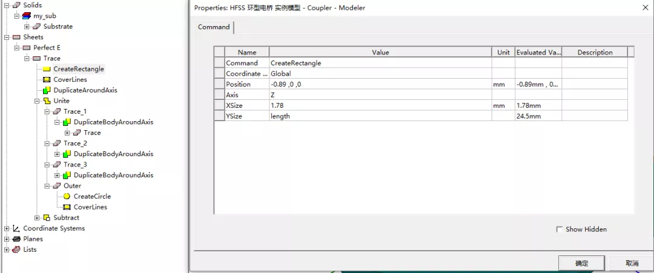
Task: Click the CreateCircle yellow circle icon
Action: pos(67,196)
